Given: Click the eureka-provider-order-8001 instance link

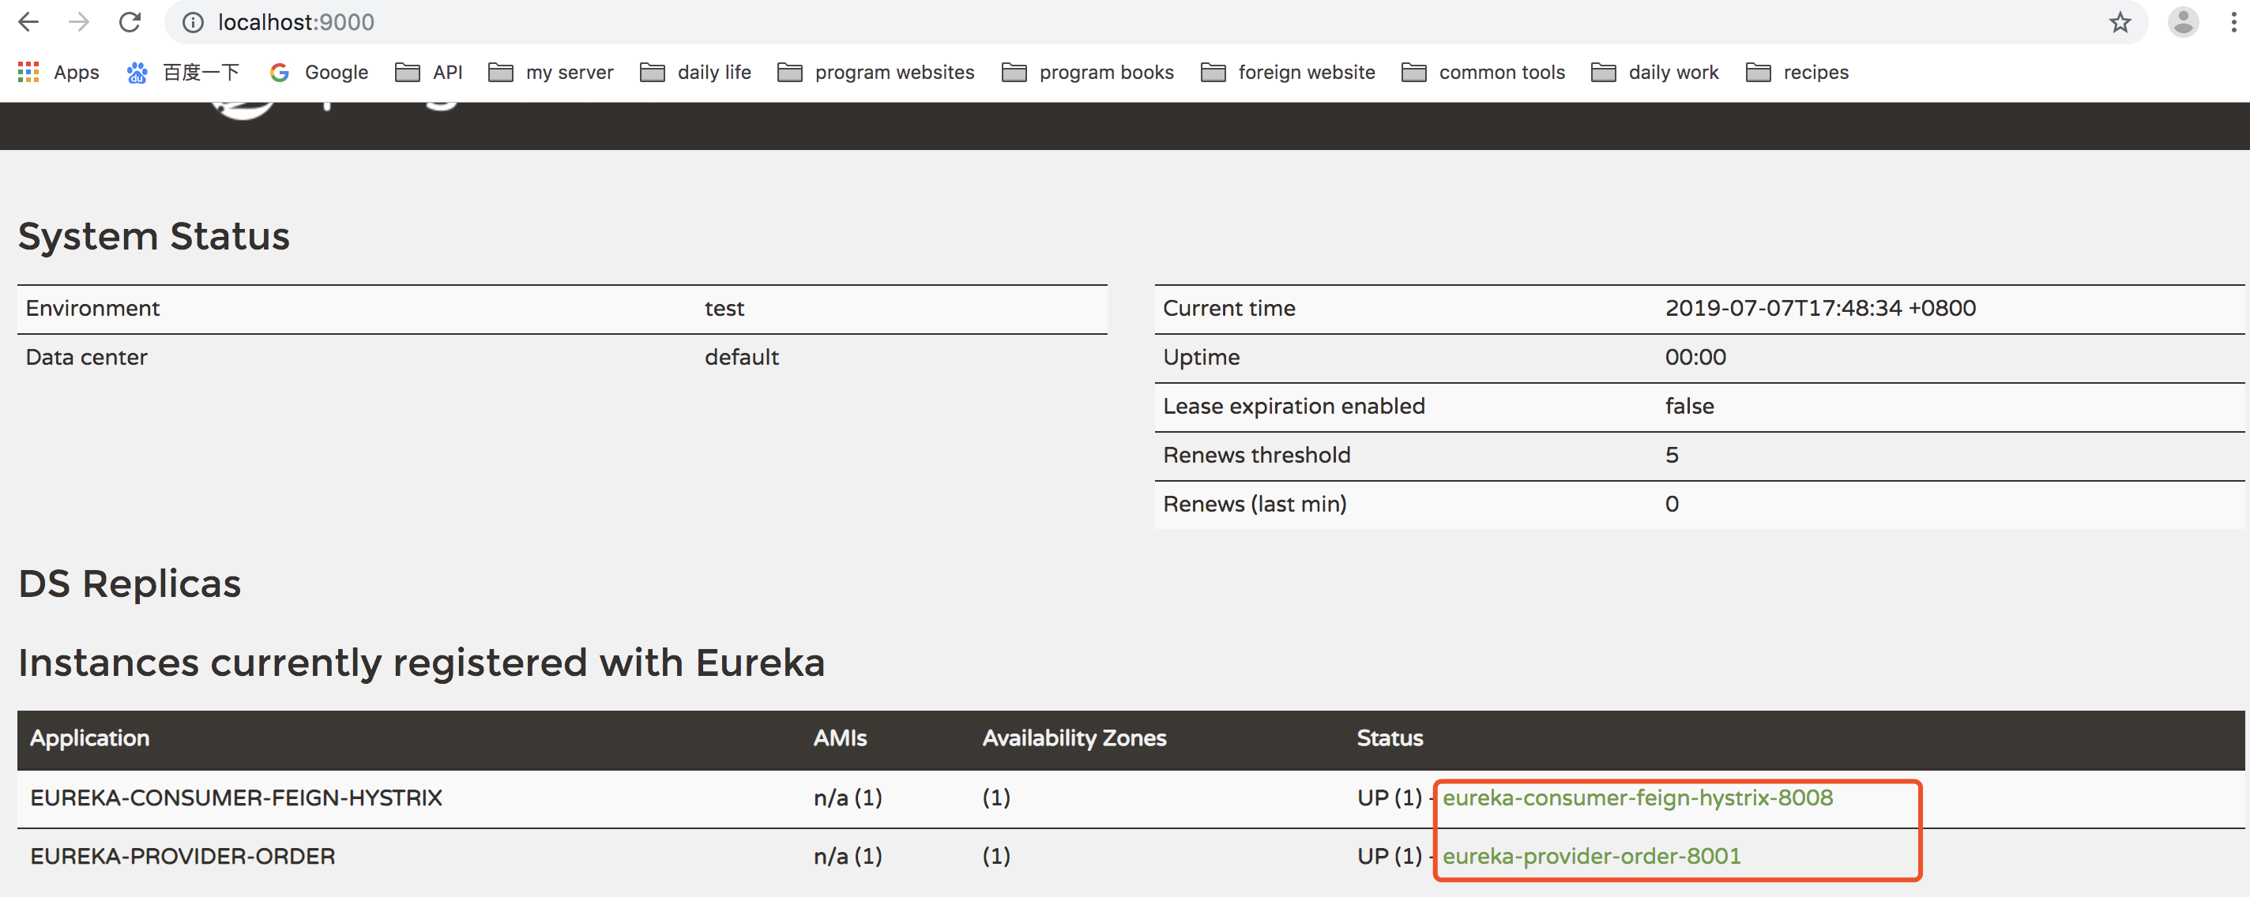Looking at the screenshot, I should click(1590, 856).
